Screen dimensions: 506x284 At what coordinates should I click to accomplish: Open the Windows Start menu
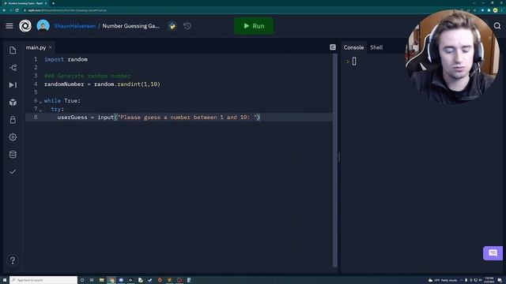5,280
